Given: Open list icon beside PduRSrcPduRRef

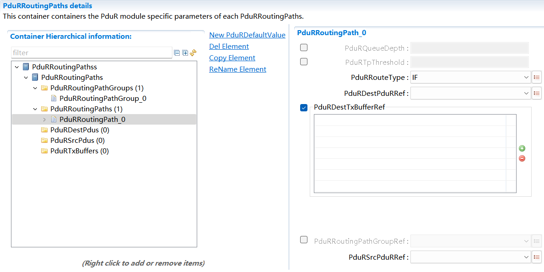Looking at the screenshot, I should point(537,257).
